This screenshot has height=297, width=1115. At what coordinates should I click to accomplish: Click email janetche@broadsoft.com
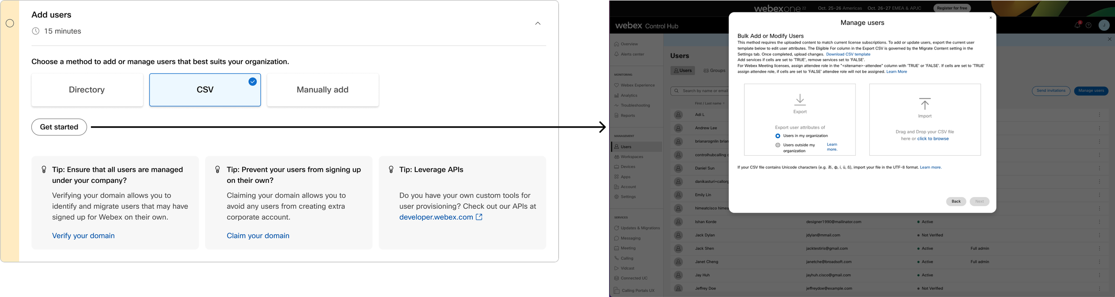(829, 262)
